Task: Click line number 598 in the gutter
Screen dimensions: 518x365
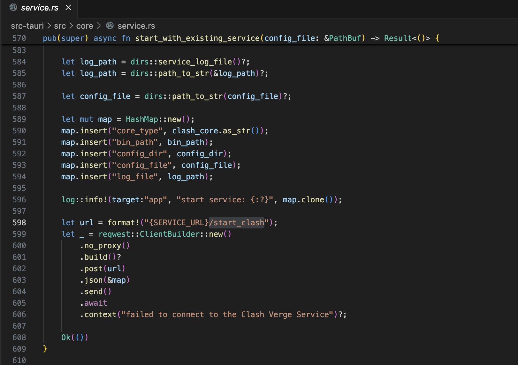Action: tap(19, 223)
